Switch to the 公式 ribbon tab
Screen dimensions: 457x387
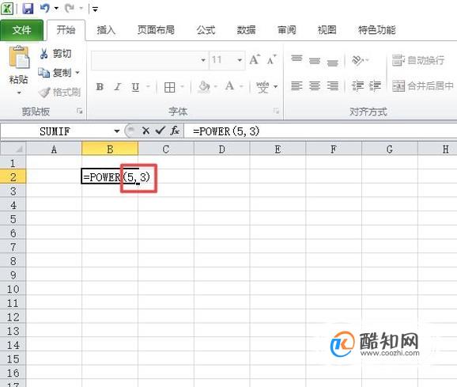click(x=206, y=30)
